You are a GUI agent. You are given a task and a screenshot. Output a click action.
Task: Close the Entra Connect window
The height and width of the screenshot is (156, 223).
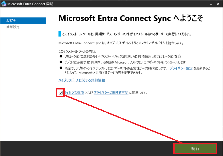point(218,4)
